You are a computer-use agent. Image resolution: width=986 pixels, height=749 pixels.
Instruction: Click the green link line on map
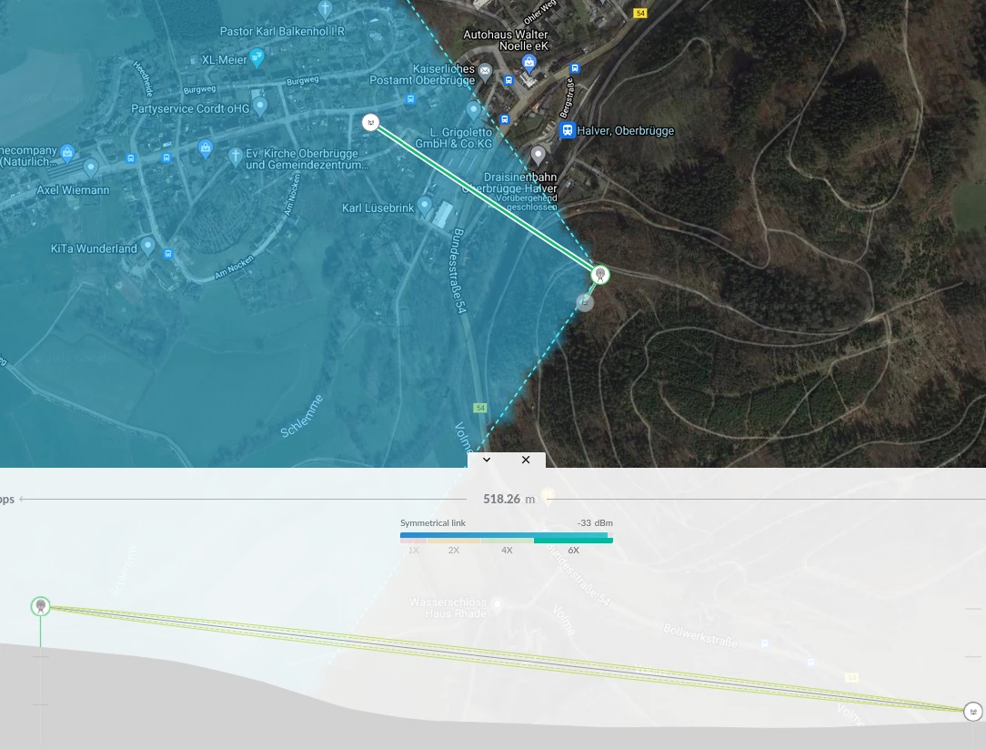click(486, 198)
